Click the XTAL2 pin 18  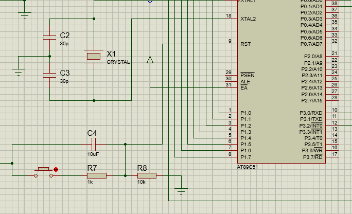[x=230, y=19]
